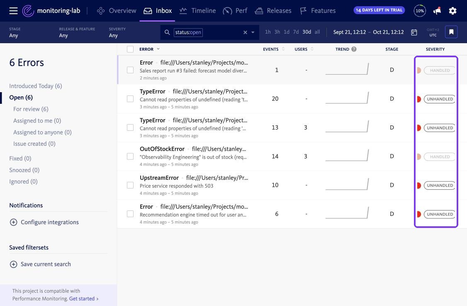The image size is (467, 306).
Task: Click Save current search plus icon
Action: point(13,264)
